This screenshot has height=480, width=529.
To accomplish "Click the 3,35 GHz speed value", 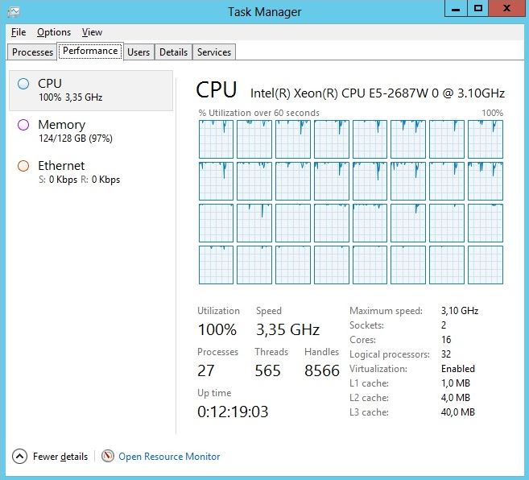I will [287, 329].
